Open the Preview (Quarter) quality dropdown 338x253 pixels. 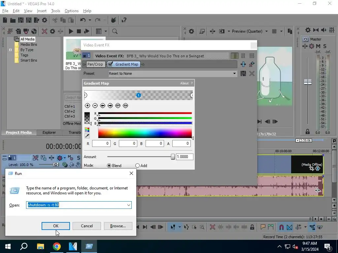pyautogui.click(x=266, y=31)
